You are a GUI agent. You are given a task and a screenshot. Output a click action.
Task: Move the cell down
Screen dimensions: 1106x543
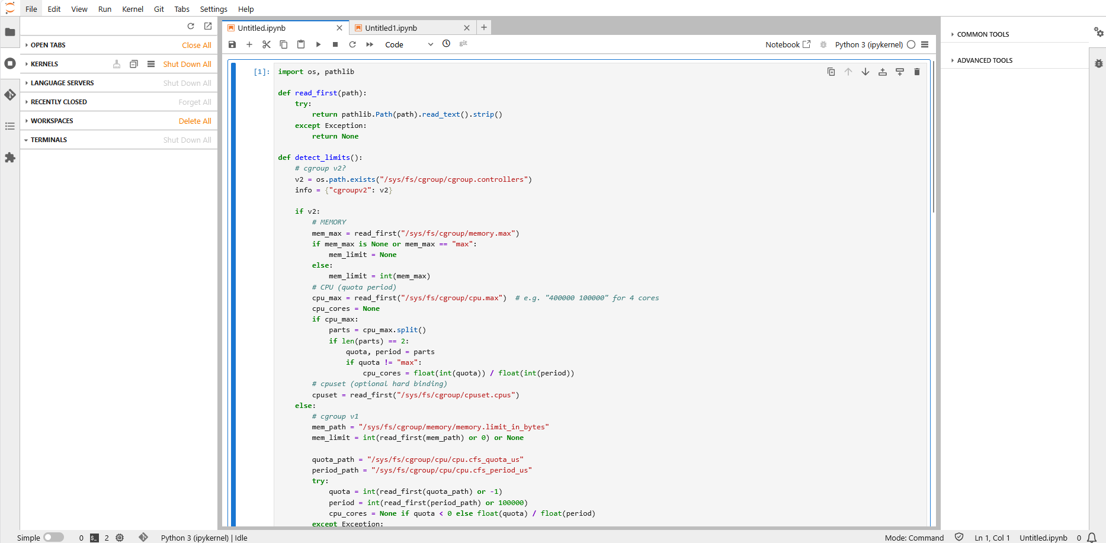pyautogui.click(x=865, y=72)
